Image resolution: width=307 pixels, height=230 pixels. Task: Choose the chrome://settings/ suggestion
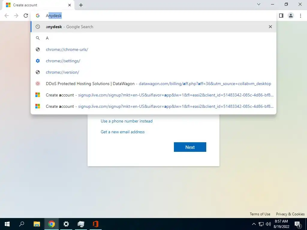(x=153, y=61)
